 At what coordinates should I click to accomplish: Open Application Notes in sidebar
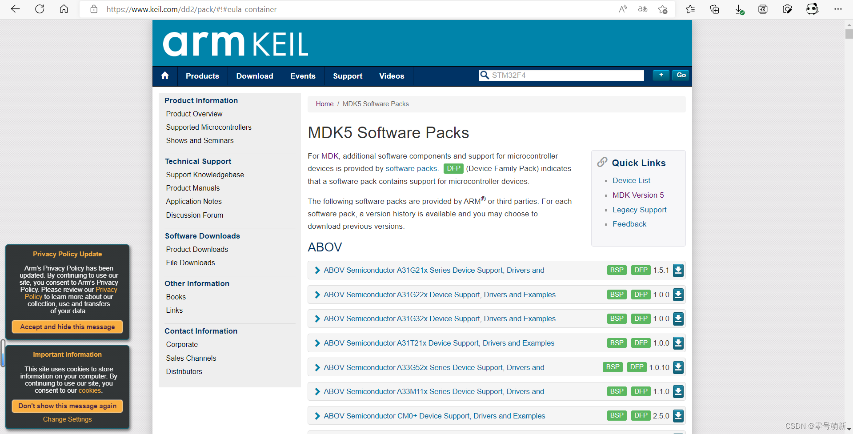[193, 201]
